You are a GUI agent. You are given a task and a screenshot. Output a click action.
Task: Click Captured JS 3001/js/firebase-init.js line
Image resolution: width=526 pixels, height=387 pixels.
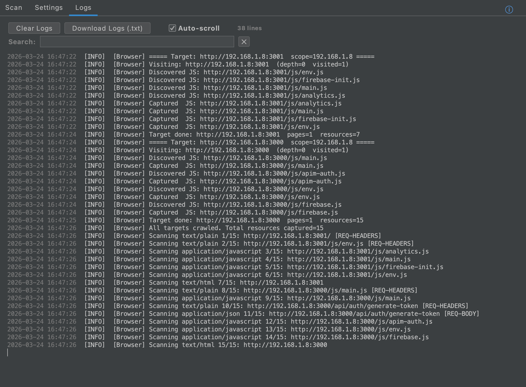coord(182,119)
